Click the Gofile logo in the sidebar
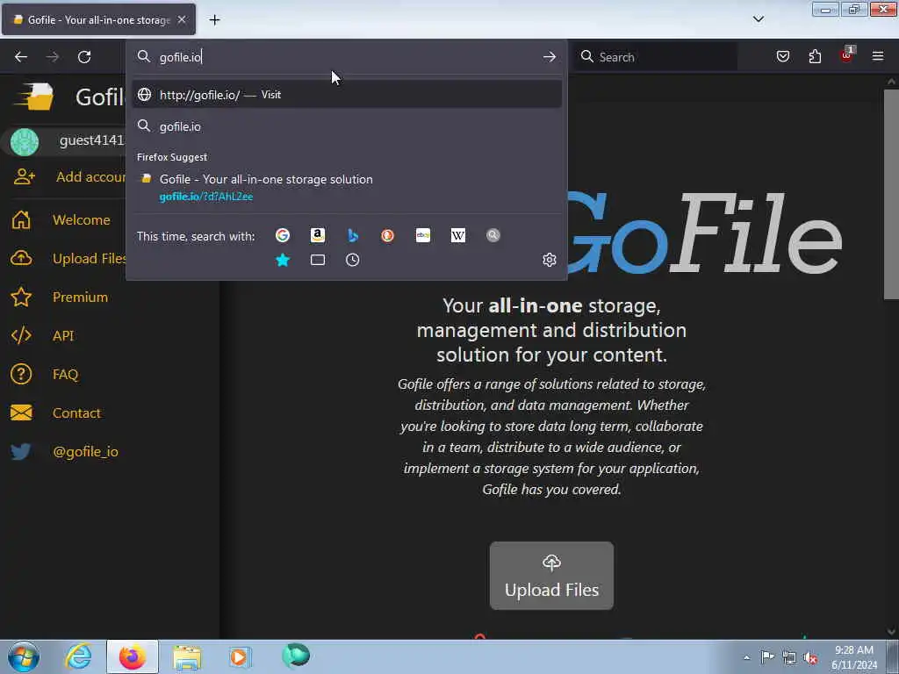 click(34, 97)
